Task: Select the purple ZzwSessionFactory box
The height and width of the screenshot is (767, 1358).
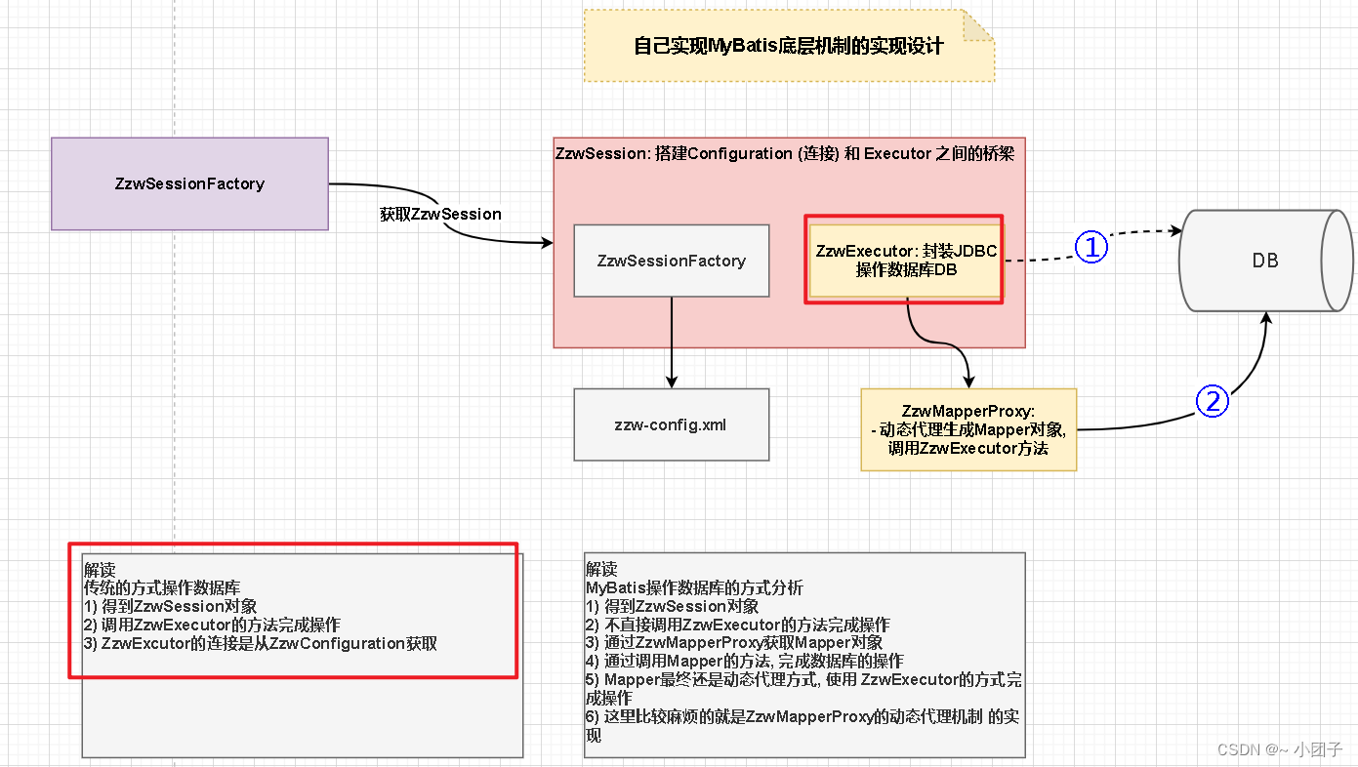Action: coord(189,183)
